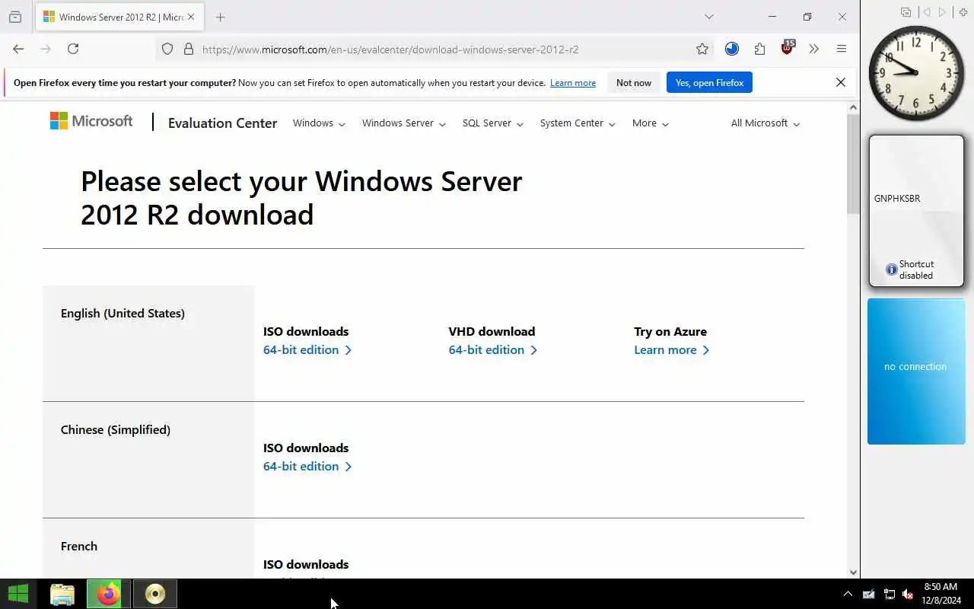Switch to Firefox taskbar icon
The image size is (974, 609).
click(109, 594)
